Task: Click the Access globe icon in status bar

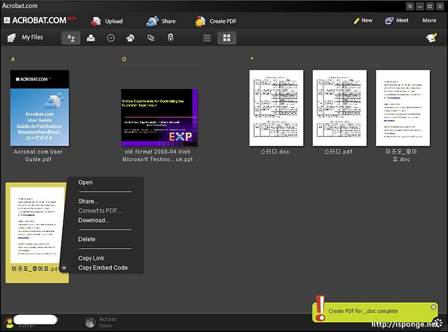Action: [90, 323]
